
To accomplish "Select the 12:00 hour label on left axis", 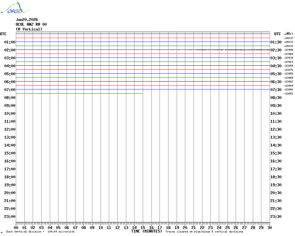I will tap(10, 129).
